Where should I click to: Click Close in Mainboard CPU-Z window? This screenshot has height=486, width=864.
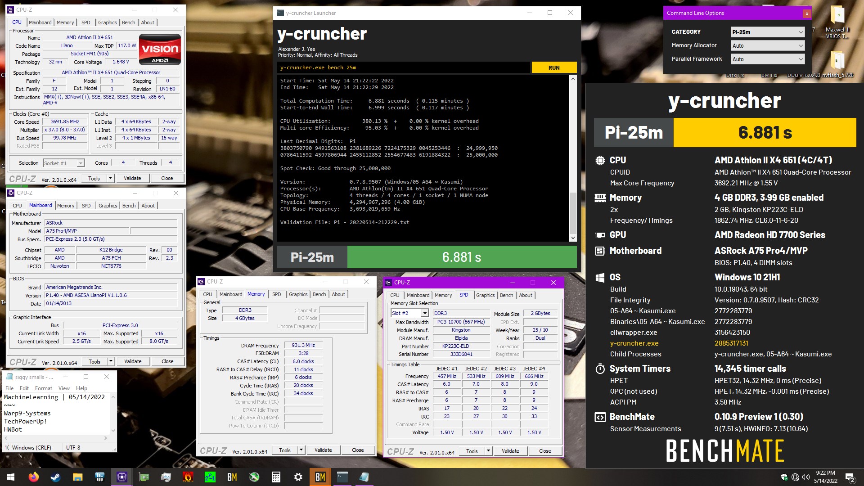click(167, 361)
